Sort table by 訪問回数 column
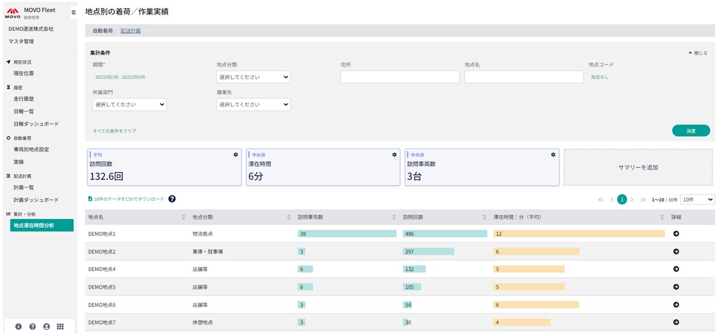The height and width of the screenshot is (334, 717). pyautogui.click(x=484, y=217)
